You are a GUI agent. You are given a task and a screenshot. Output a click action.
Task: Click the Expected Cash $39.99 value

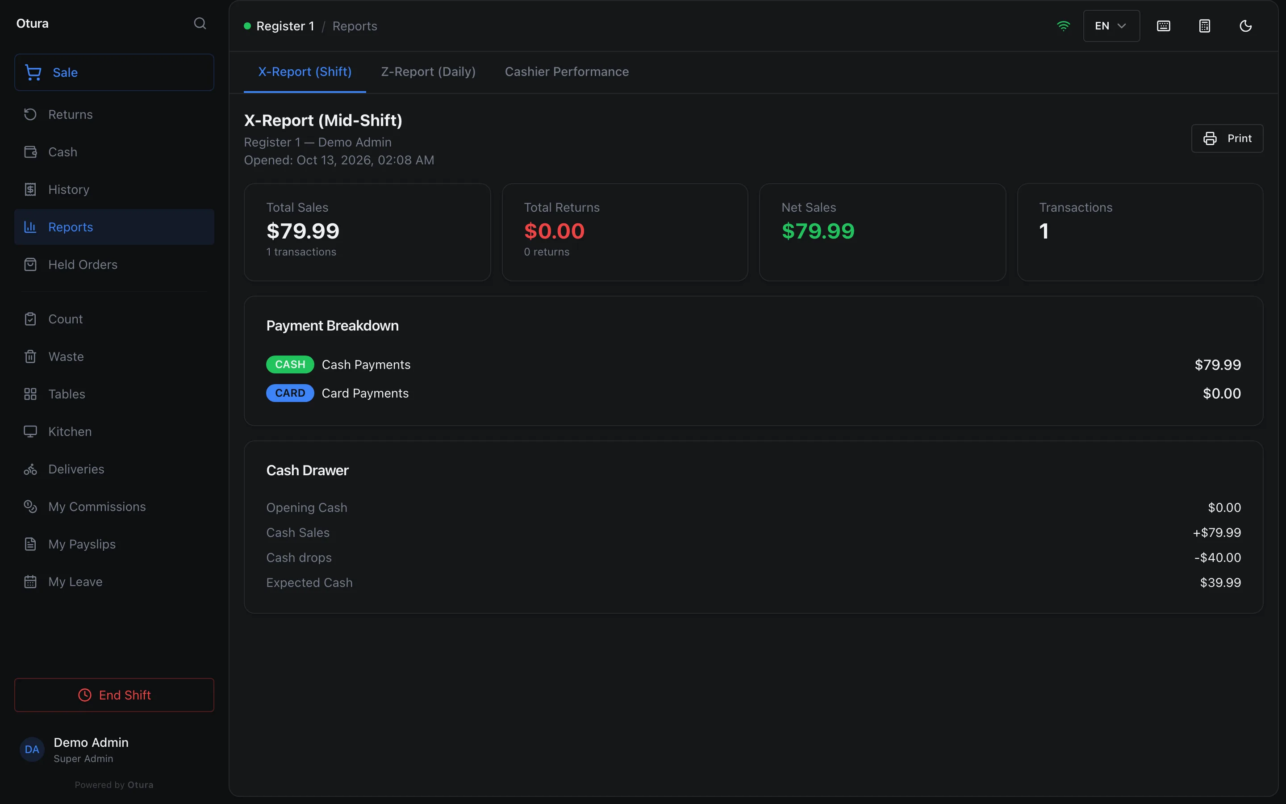pos(1220,582)
